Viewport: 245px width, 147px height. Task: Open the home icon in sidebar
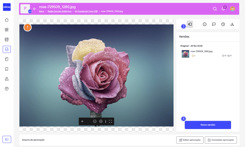[7, 20]
